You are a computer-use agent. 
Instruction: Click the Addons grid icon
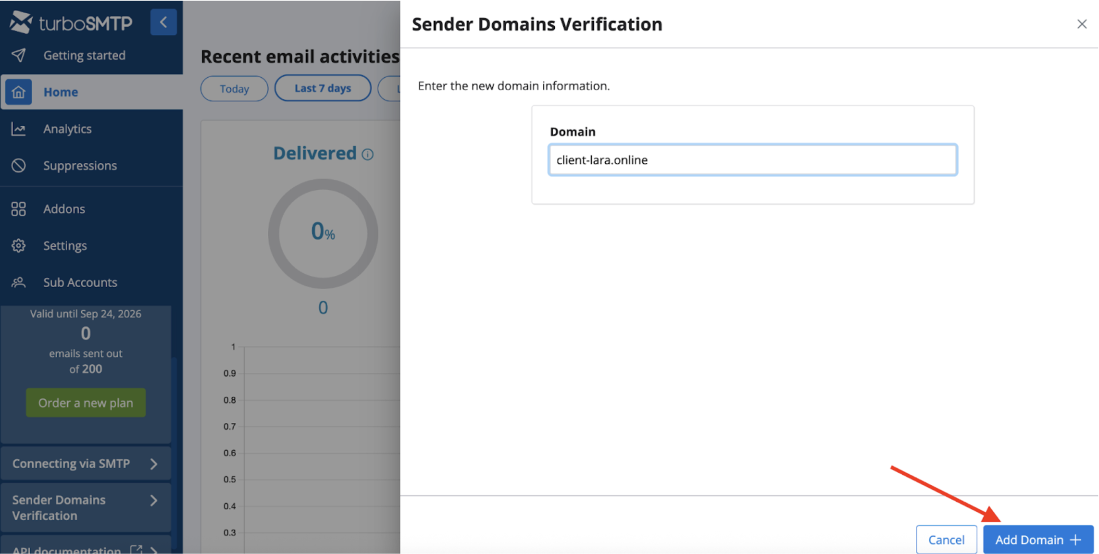(x=19, y=209)
